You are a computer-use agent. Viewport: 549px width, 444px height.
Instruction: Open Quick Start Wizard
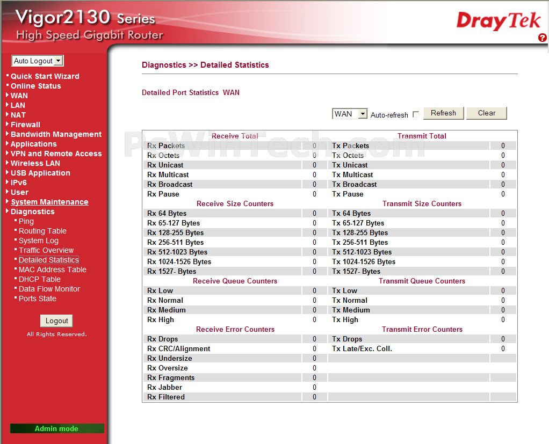[x=45, y=76]
